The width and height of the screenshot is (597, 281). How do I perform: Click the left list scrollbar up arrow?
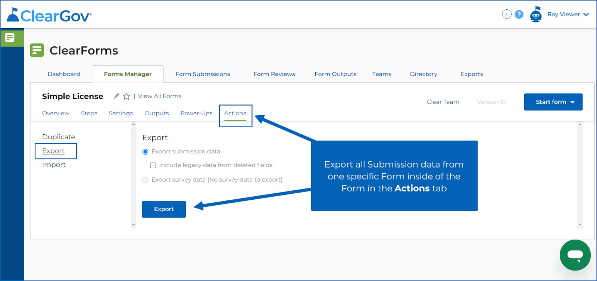pos(134,124)
